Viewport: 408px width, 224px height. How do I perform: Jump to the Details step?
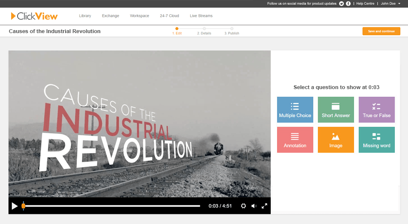pos(204,31)
